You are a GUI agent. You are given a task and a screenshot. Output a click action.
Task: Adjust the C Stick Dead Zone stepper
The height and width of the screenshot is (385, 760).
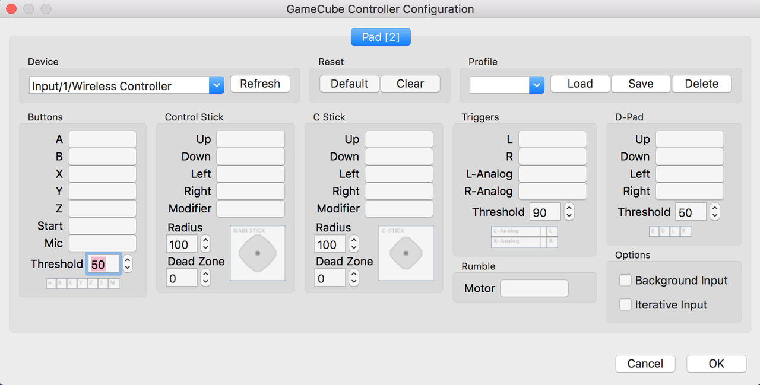point(354,278)
